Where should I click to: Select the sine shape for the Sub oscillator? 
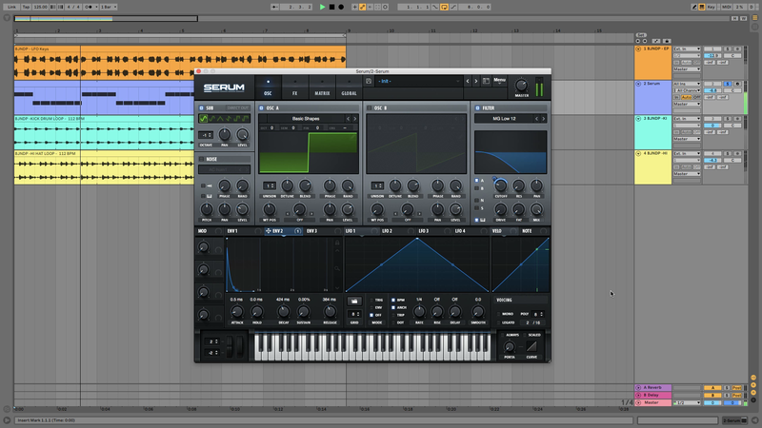click(x=204, y=118)
